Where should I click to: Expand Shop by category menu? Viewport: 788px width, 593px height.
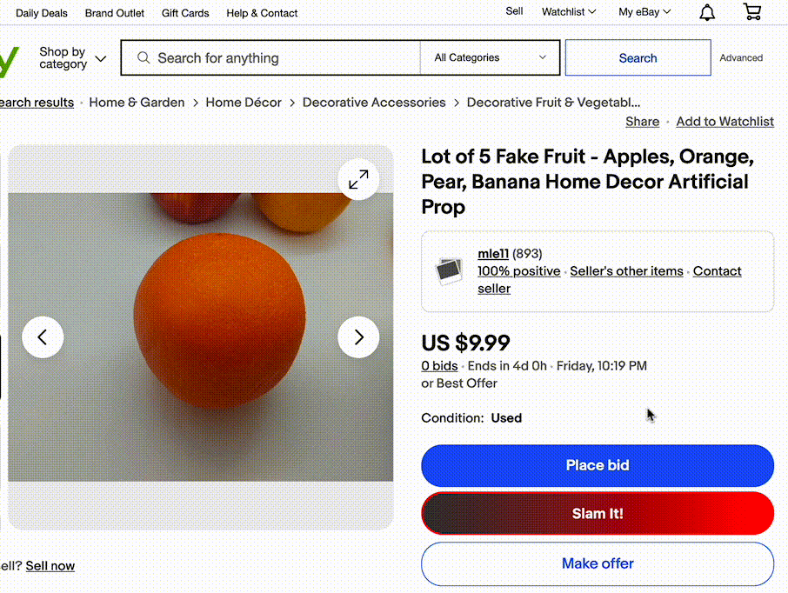pos(72,58)
